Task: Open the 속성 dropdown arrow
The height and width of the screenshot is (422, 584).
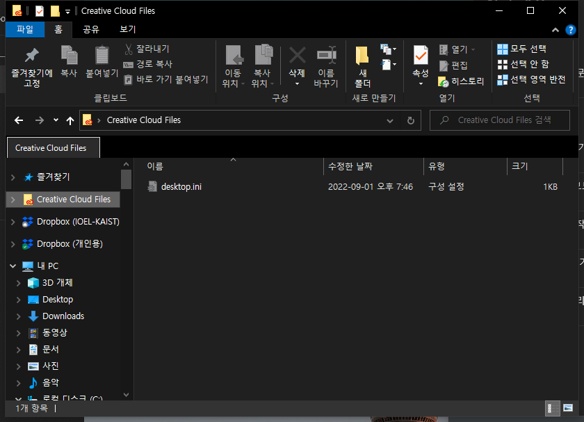Action: [x=421, y=84]
